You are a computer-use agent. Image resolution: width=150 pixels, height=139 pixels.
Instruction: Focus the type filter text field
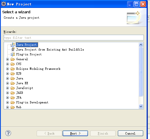tap(74, 38)
